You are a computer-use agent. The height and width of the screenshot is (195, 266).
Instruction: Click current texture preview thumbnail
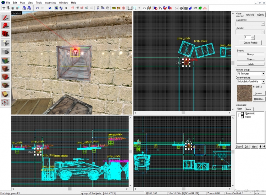244,93
